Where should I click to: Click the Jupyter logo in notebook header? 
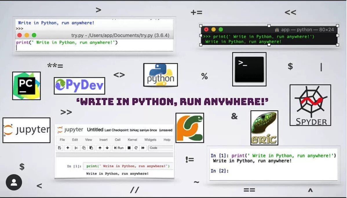click(x=70, y=130)
